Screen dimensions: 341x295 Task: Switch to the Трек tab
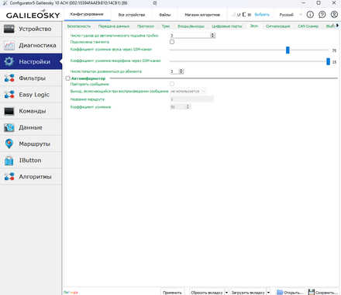pos(166,26)
